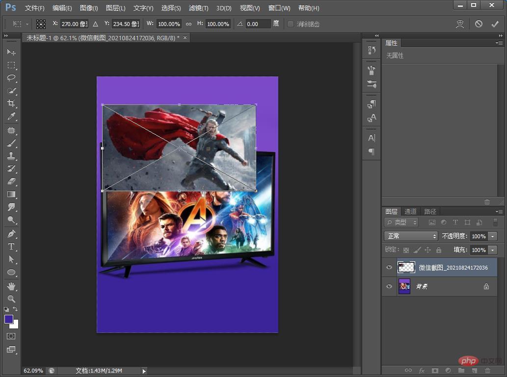Select the Pen tool
Image resolution: width=507 pixels, height=377 pixels.
(11, 234)
